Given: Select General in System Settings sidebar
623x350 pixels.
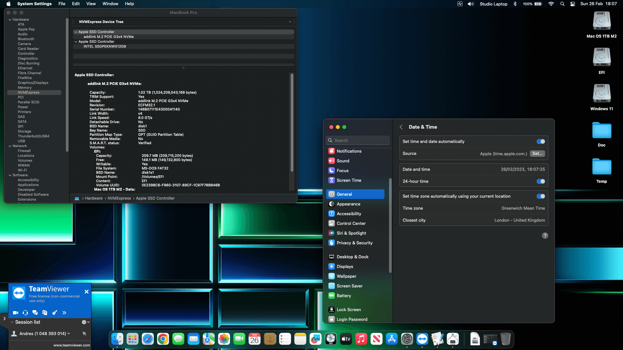Looking at the screenshot, I should tap(355, 194).
